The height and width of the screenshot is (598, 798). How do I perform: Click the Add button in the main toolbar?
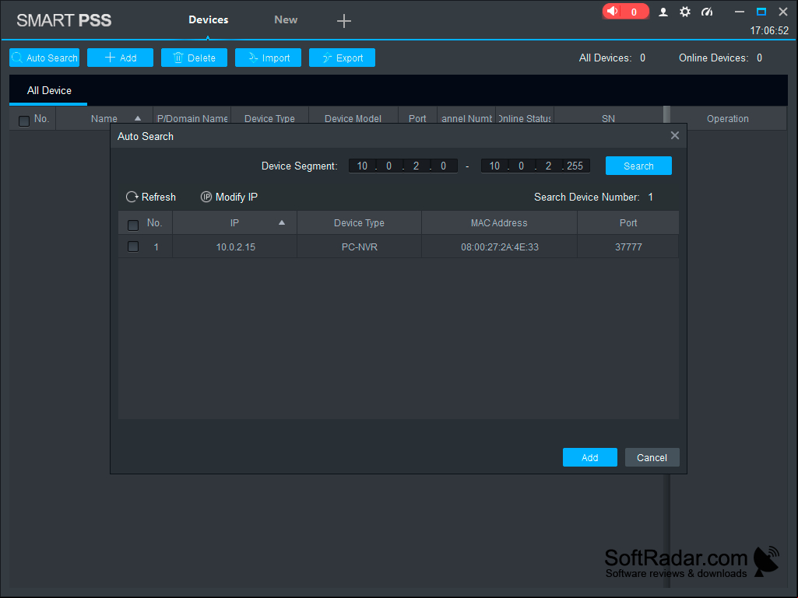pyautogui.click(x=120, y=58)
